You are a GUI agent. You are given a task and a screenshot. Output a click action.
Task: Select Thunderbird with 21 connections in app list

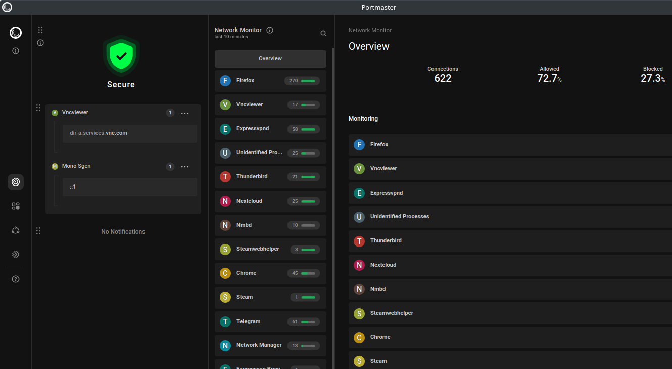point(270,177)
